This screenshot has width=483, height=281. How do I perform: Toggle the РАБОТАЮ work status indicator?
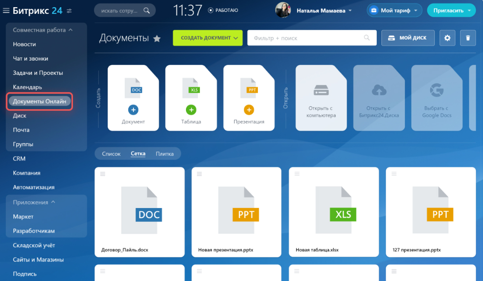[223, 10]
